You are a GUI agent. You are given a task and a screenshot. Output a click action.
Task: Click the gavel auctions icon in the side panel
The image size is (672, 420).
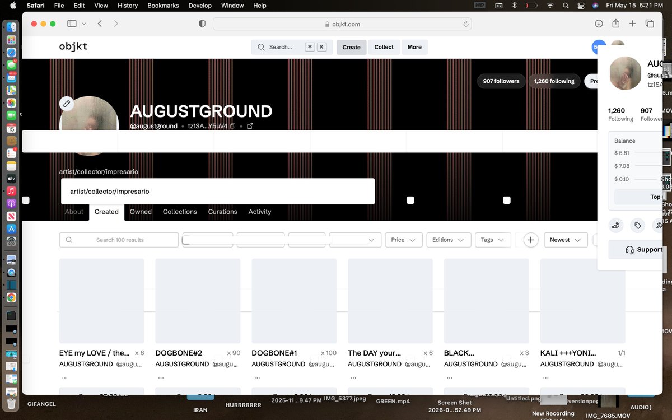tap(657, 226)
